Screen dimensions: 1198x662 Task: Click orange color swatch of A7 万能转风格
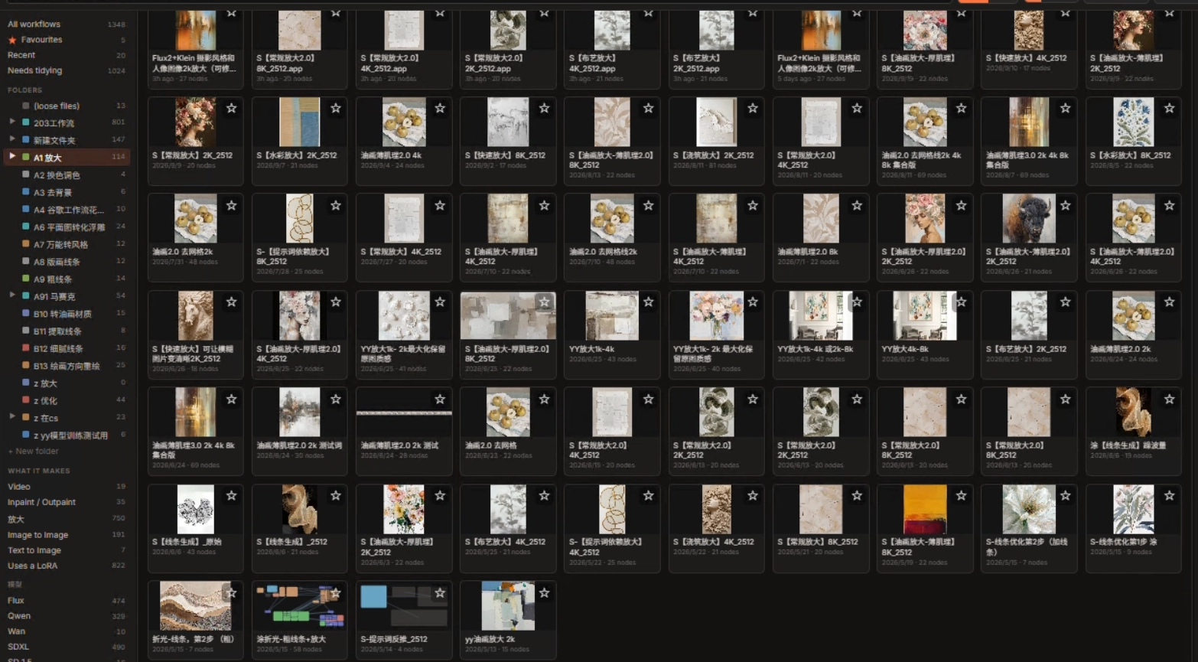coord(26,244)
